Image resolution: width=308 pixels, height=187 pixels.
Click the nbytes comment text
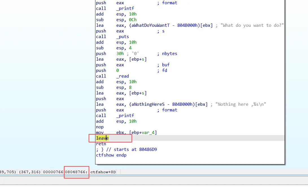click(x=169, y=54)
